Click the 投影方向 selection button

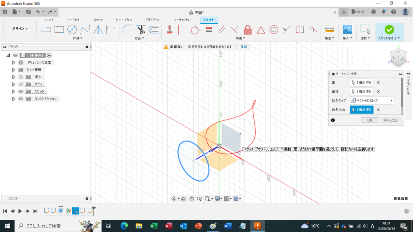tap(362, 110)
